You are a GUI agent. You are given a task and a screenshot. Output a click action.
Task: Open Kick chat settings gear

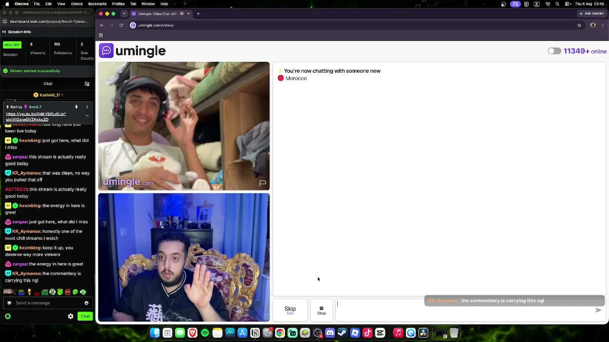pos(70,316)
